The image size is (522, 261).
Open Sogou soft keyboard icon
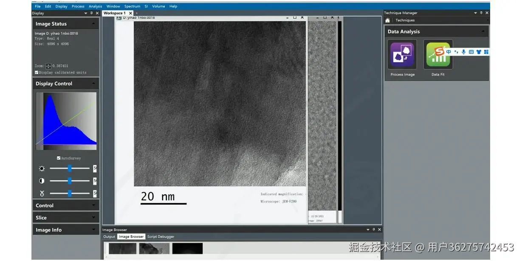[471, 52]
